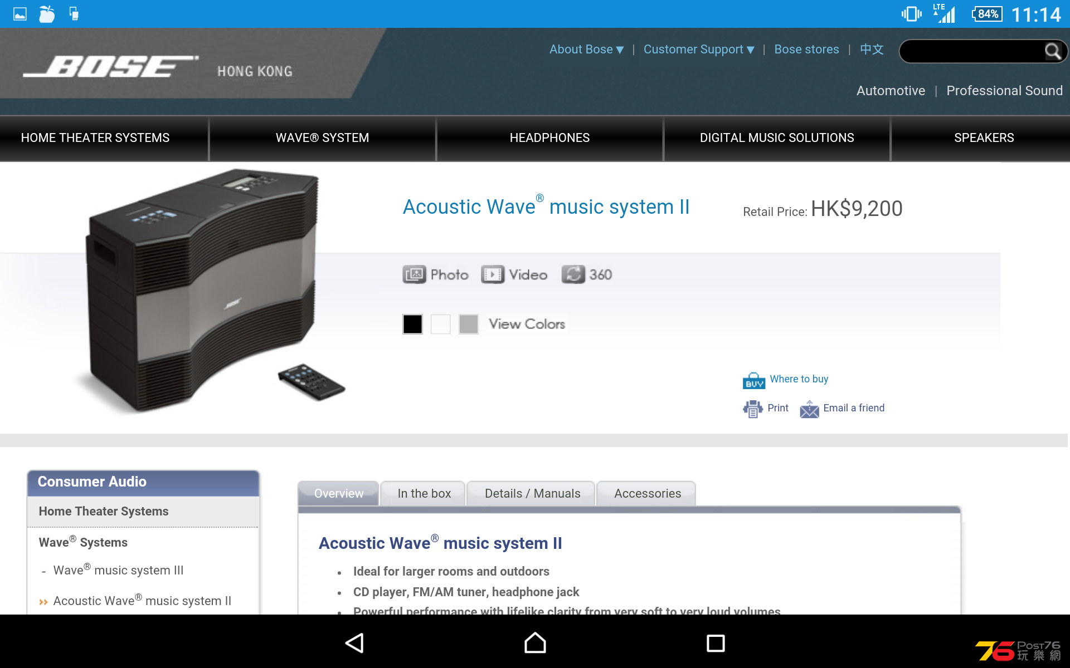Image resolution: width=1070 pixels, height=668 pixels.
Task: Click the printer icon
Action: (x=752, y=409)
